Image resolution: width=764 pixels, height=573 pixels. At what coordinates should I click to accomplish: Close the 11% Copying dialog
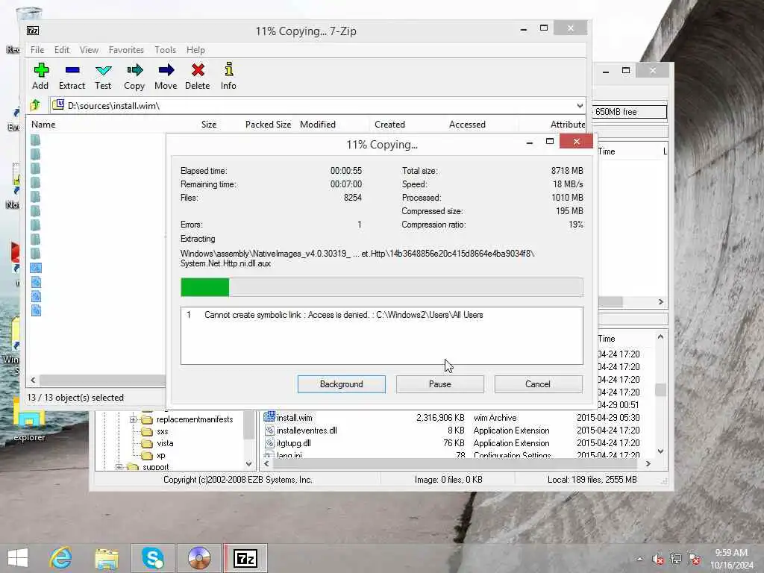click(577, 141)
